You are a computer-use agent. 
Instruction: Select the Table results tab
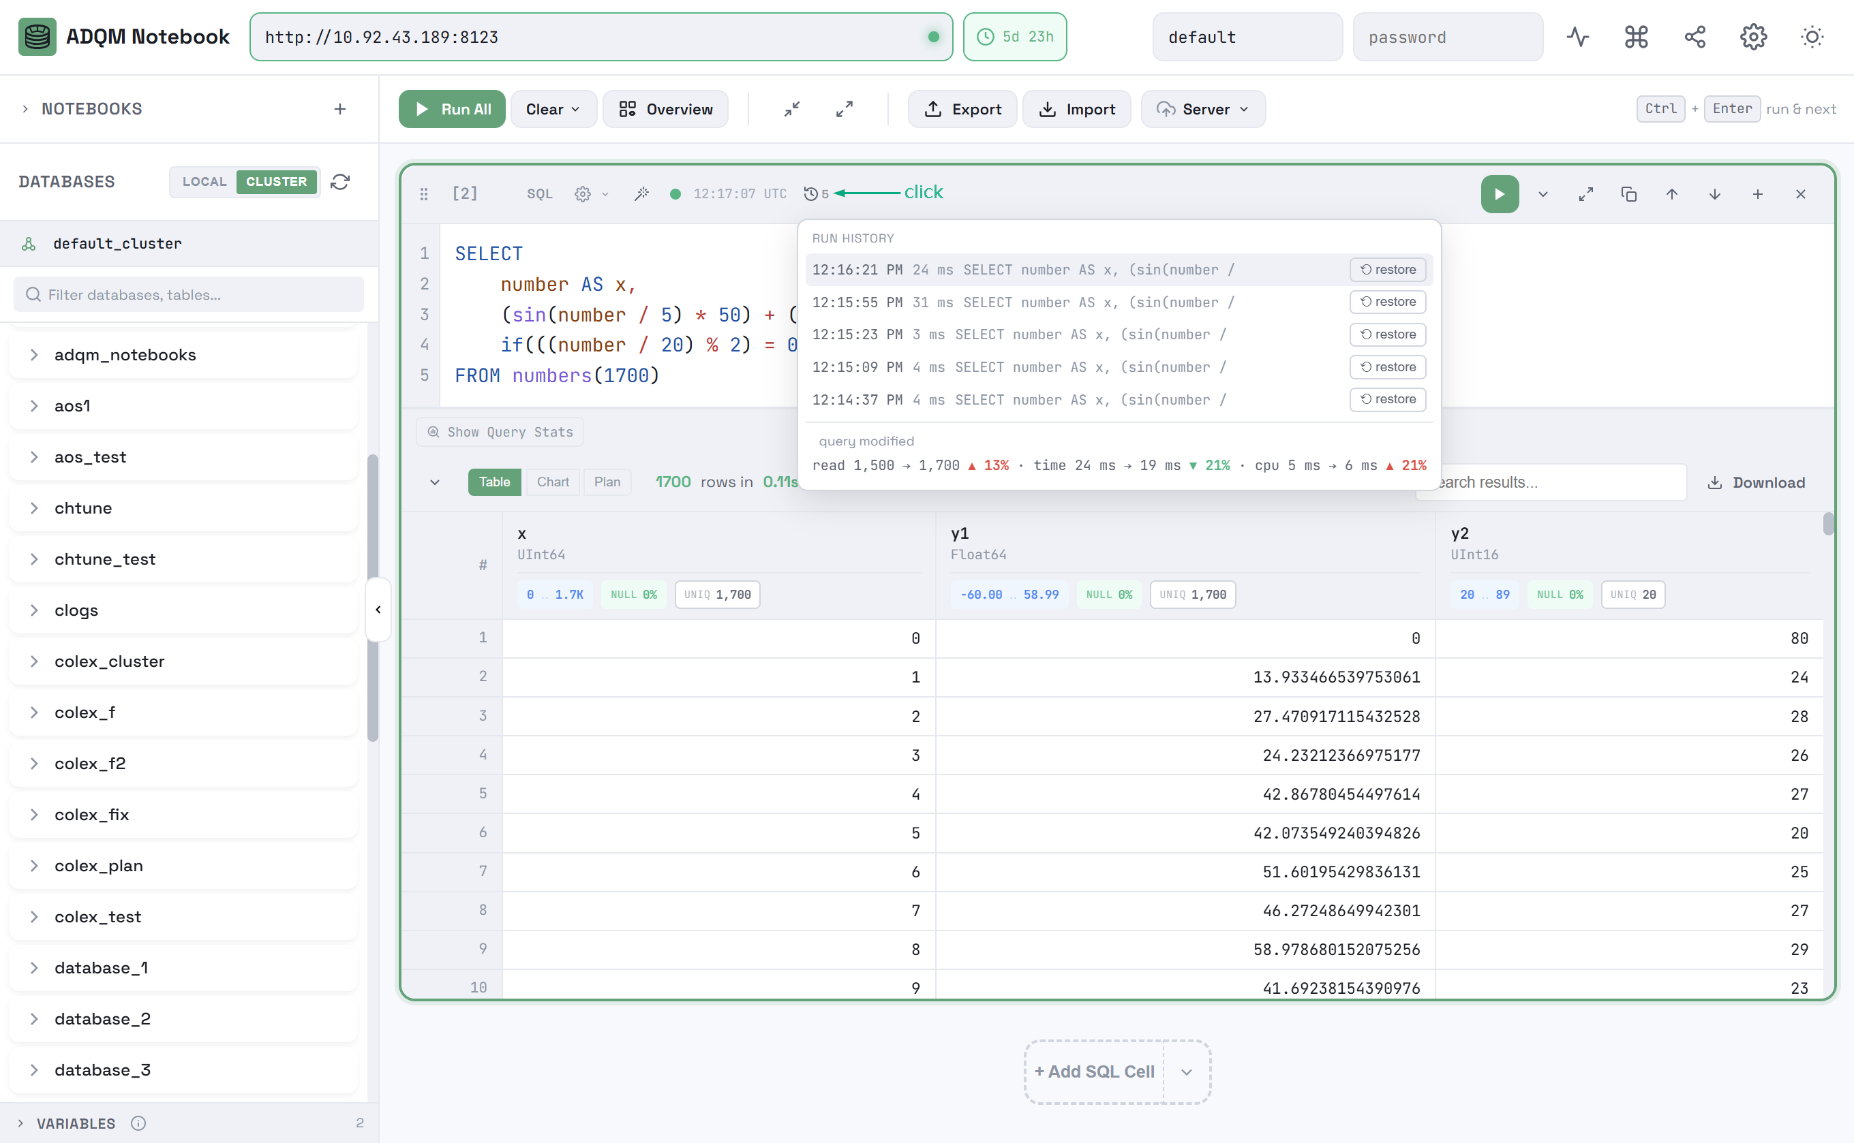point(494,482)
